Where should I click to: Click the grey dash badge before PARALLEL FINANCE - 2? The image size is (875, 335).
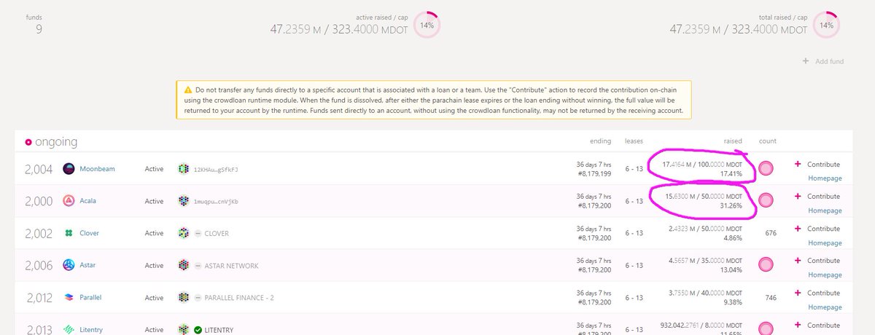coord(198,297)
